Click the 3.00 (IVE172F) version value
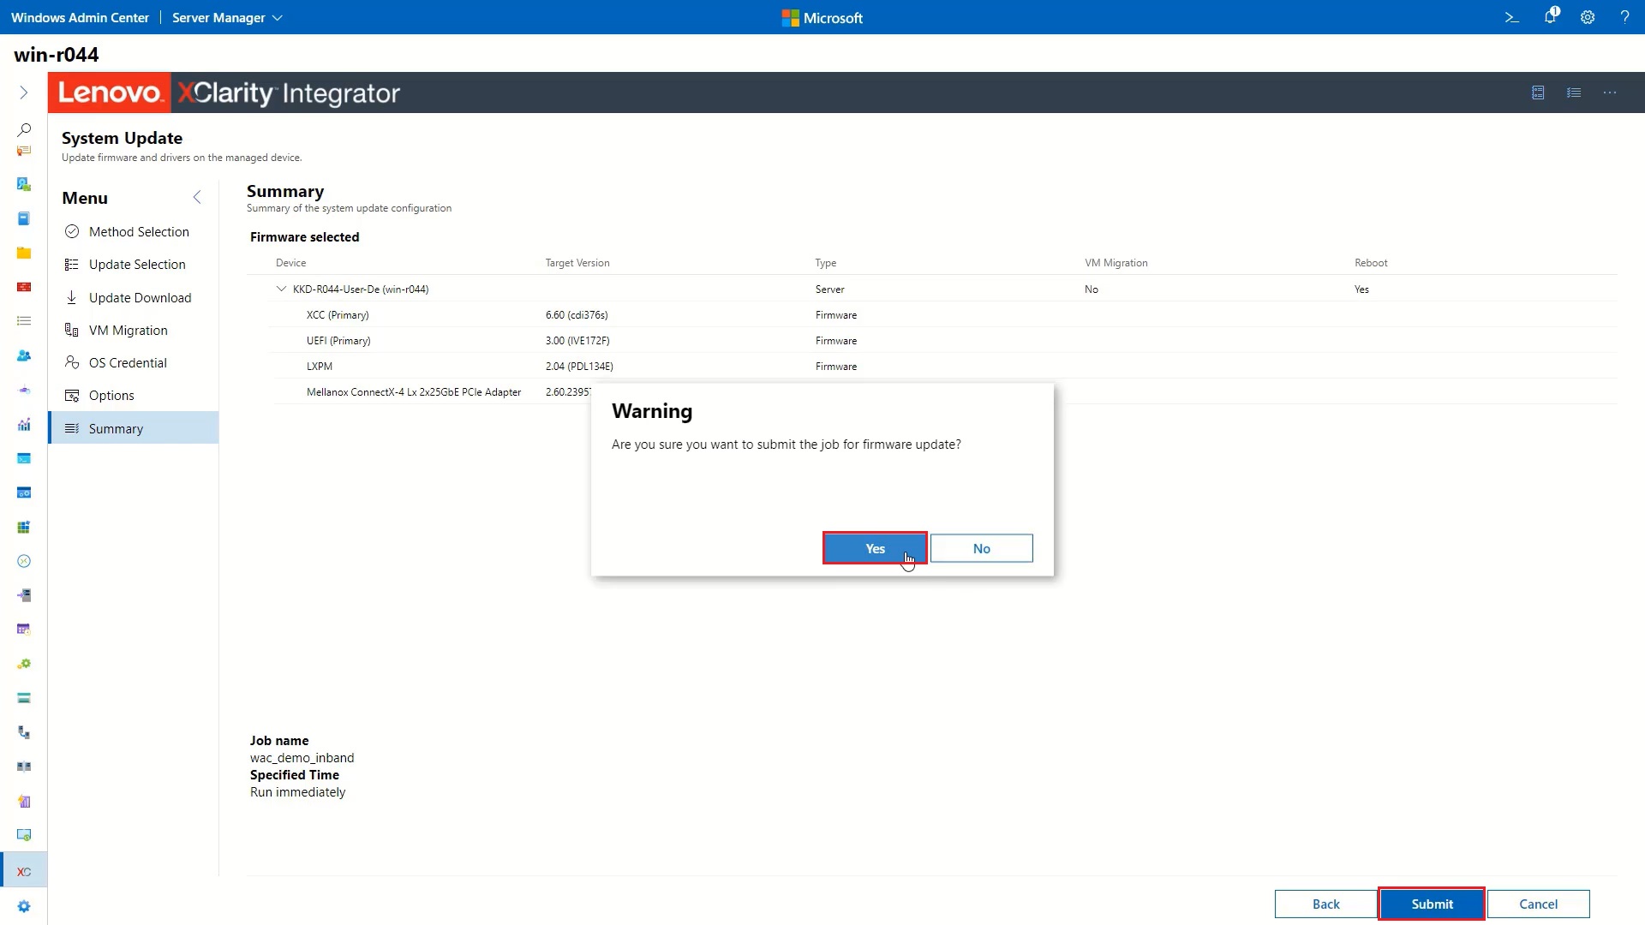The height and width of the screenshot is (925, 1645). (577, 340)
